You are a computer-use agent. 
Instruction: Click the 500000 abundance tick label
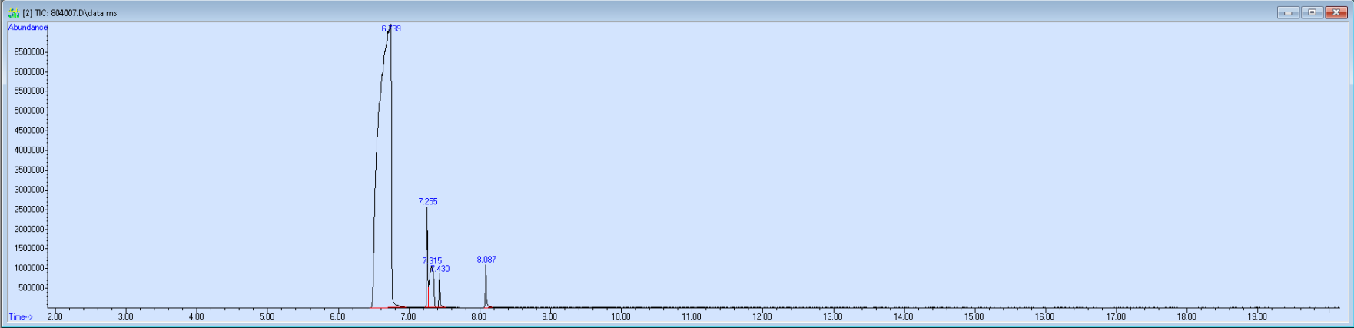(32, 288)
